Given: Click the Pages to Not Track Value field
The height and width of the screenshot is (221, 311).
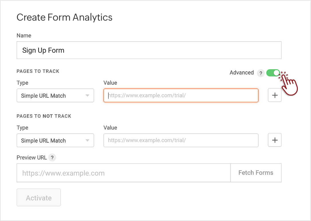Looking at the screenshot, I should (181, 141).
